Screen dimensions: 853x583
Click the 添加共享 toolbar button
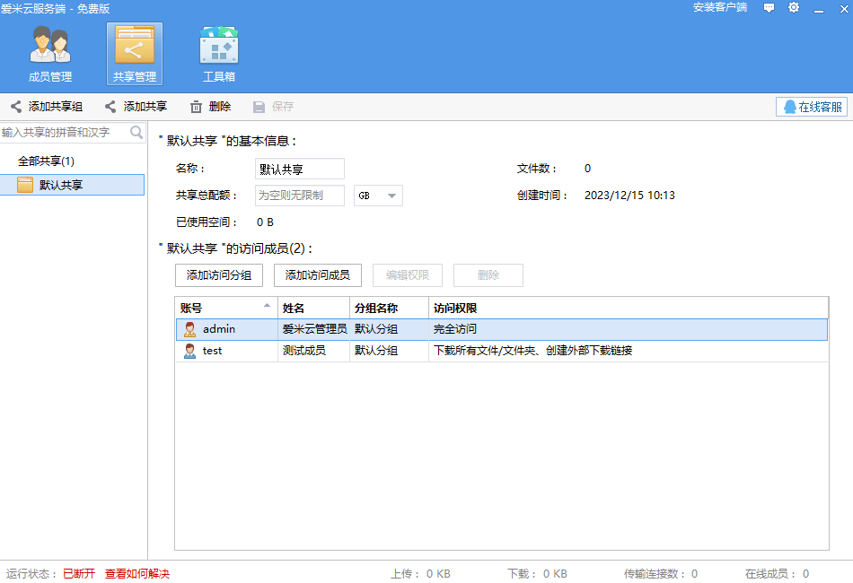tap(136, 107)
